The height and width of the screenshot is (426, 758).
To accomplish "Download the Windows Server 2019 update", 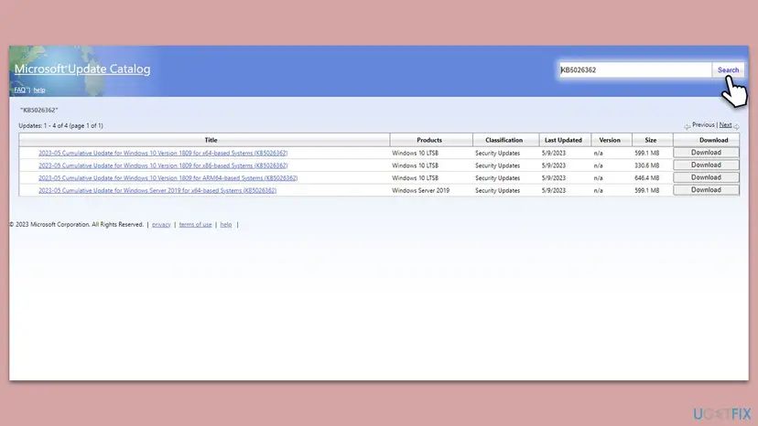I will click(x=706, y=190).
